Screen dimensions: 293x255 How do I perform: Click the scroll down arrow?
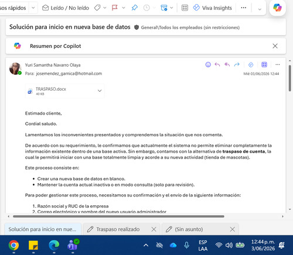tap(290, 209)
